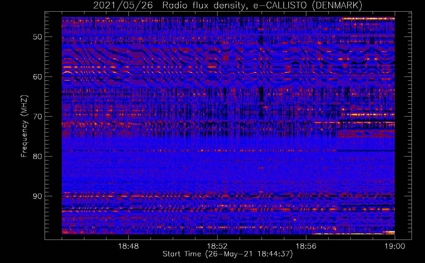Click the plot title '2021/05/26 Radio flux density'
Screen dimensions: 425x263
[171, 6]
